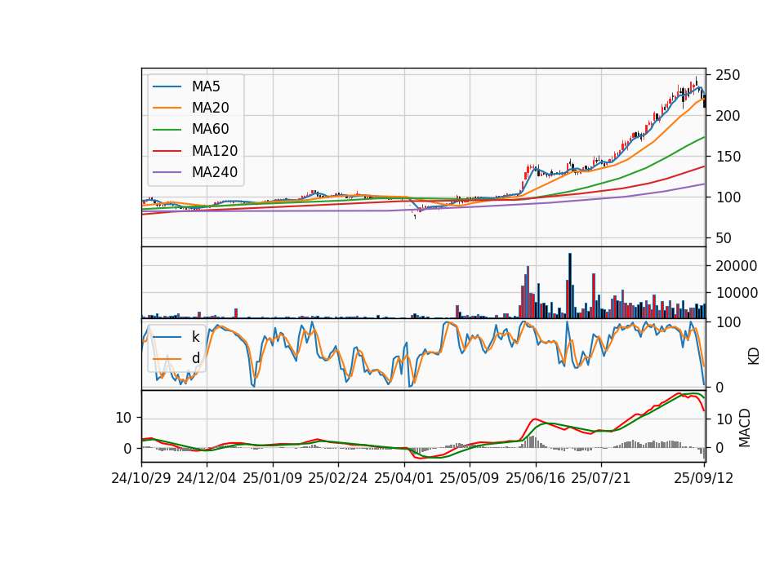Screen dimensions: 784x563
Task: Click the 50 price axis tick
Action: pos(724,238)
